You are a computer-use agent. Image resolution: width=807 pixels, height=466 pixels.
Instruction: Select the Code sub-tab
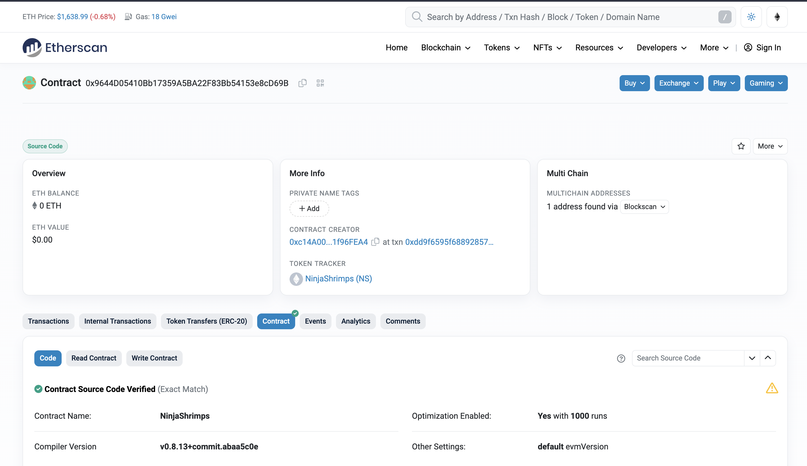48,358
